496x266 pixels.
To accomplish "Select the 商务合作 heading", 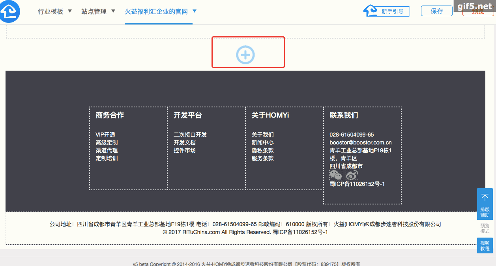I will [110, 115].
